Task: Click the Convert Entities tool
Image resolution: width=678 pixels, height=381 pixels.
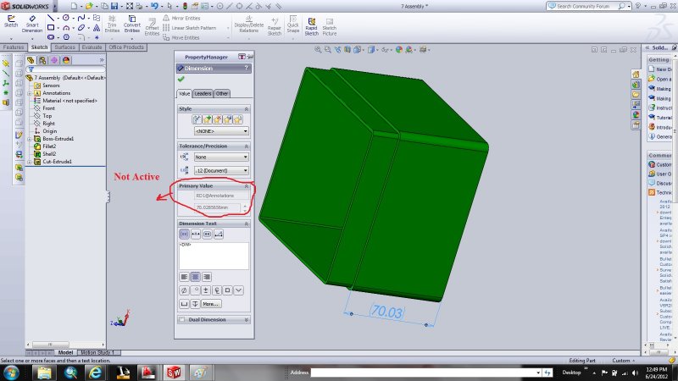Action: coord(132,25)
